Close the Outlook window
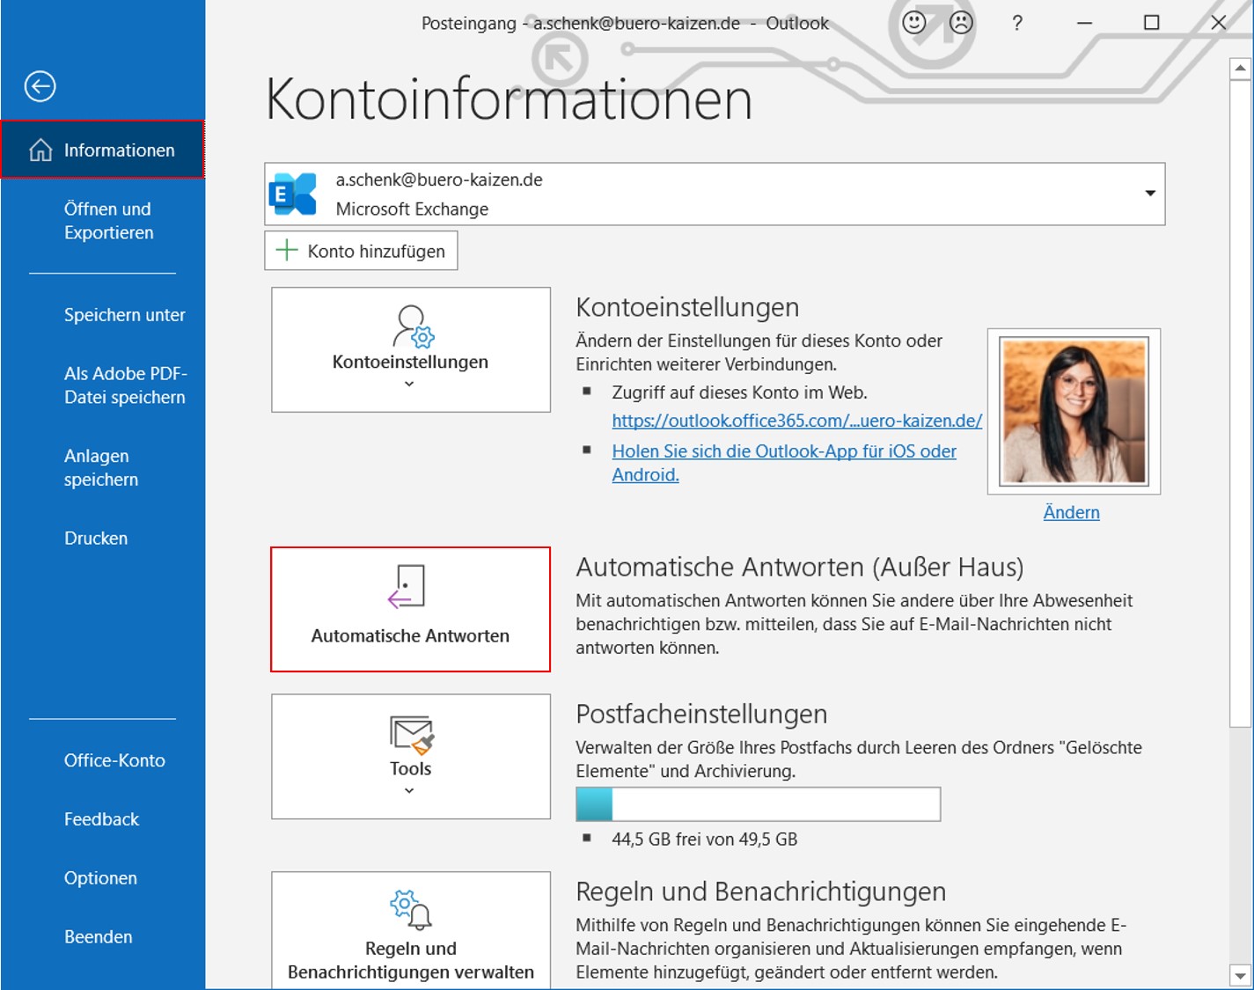Screen dimensions: 1254x990 coord(1218,23)
